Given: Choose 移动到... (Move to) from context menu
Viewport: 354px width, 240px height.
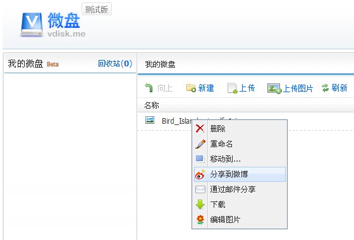Looking at the screenshot, I should [x=240, y=159].
